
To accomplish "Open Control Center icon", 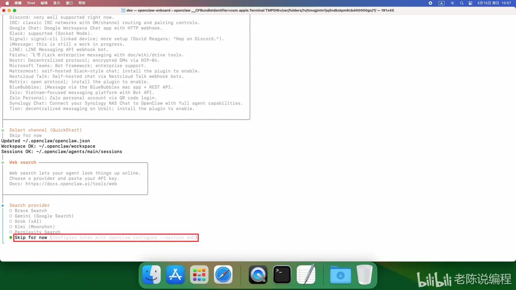I will 470,3.
